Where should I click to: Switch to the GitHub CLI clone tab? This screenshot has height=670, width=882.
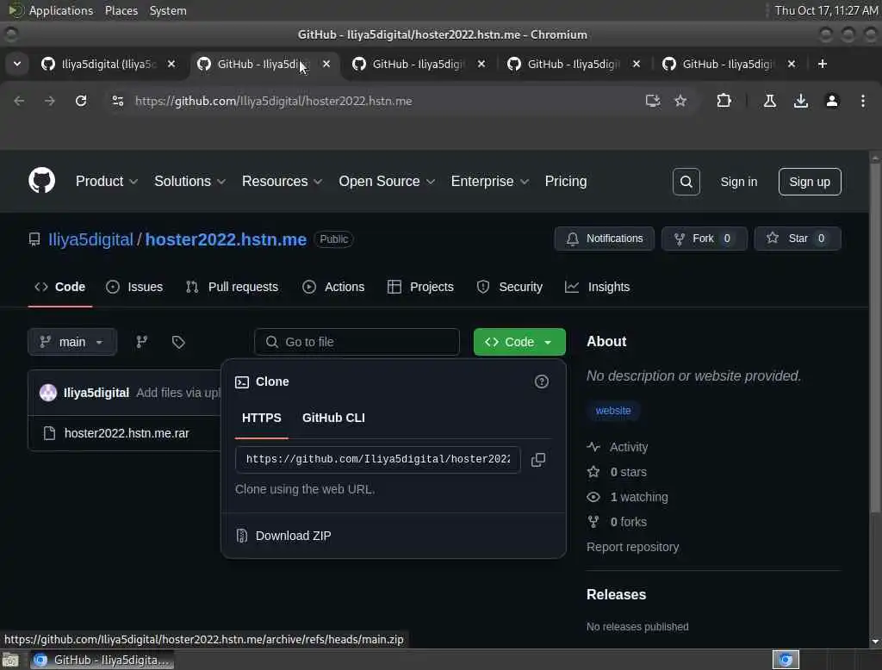333,418
